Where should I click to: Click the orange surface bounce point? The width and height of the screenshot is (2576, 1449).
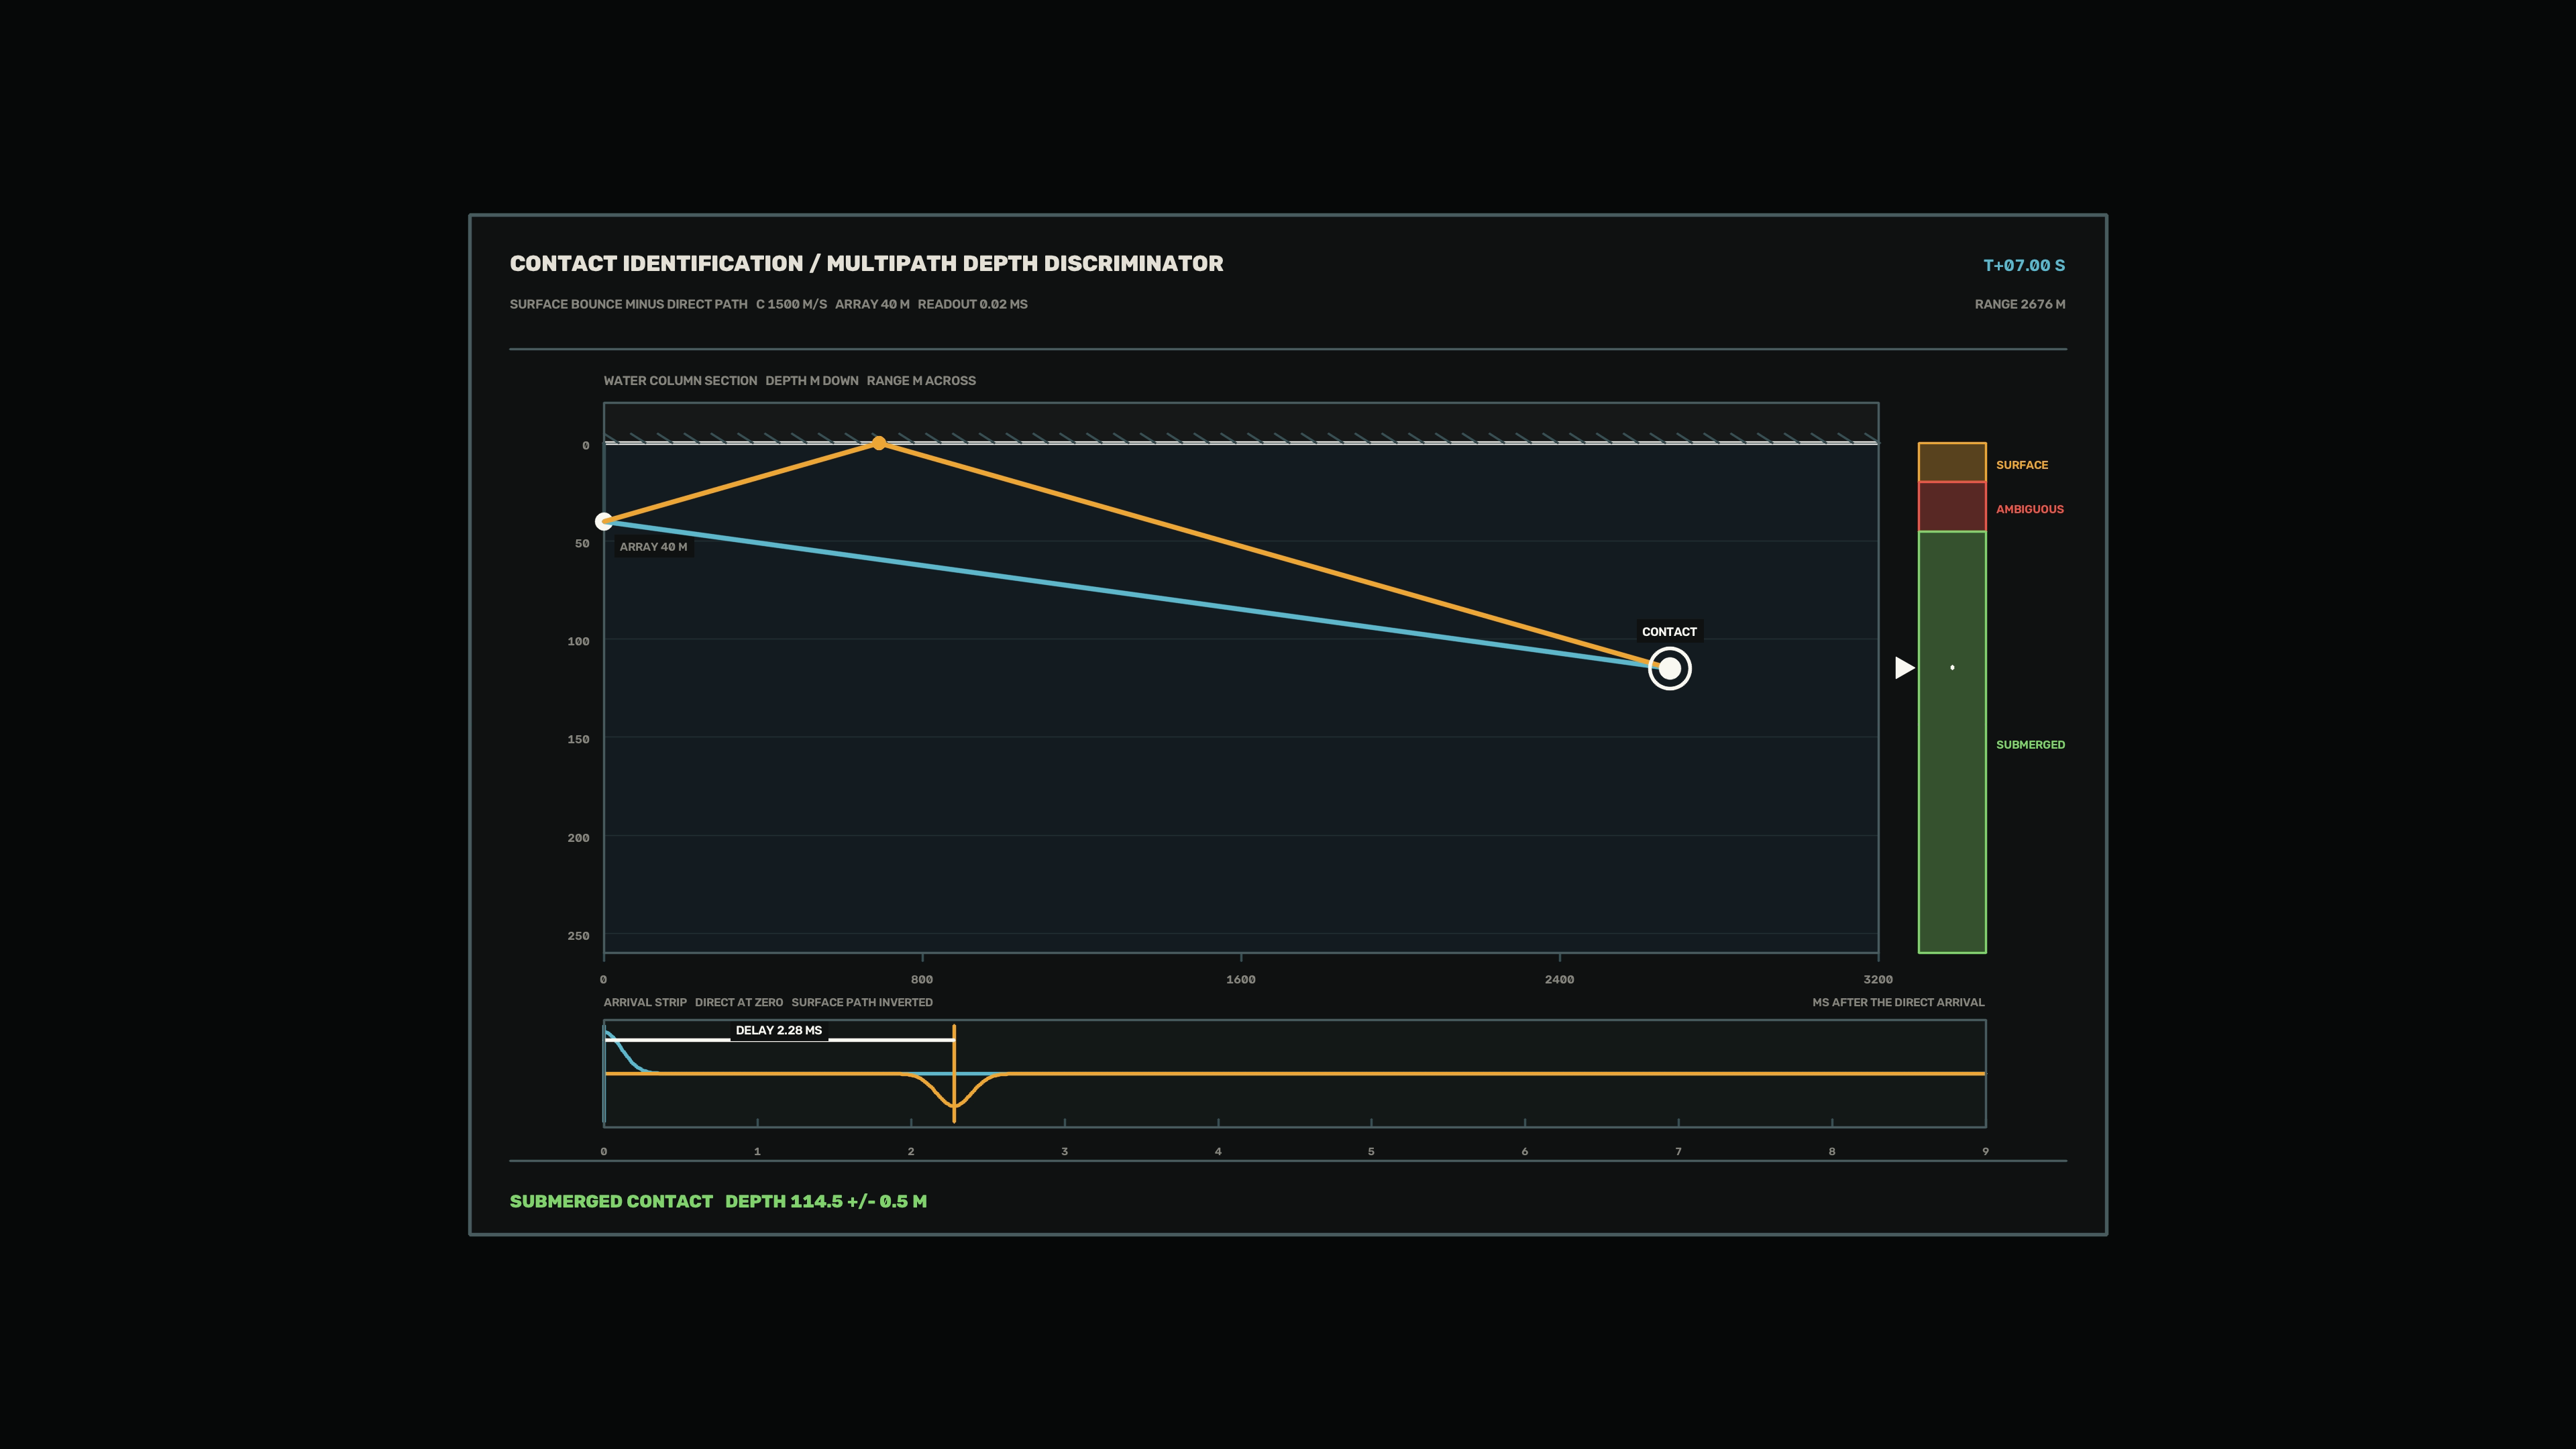879,443
